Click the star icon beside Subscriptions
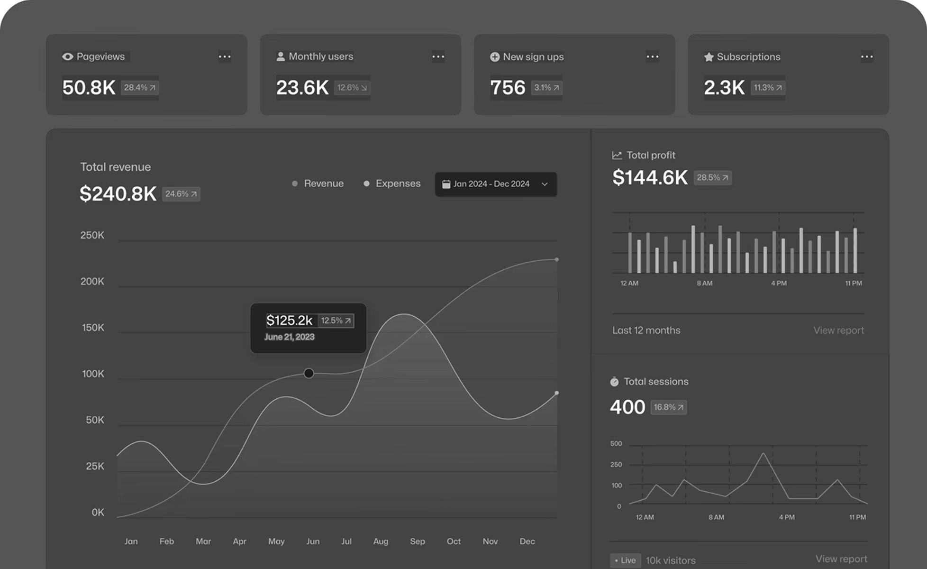The height and width of the screenshot is (569, 927). pyautogui.click(x=709, y=57)
